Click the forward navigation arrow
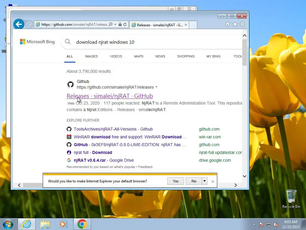The image size is (306, 230). coord(29,25)
